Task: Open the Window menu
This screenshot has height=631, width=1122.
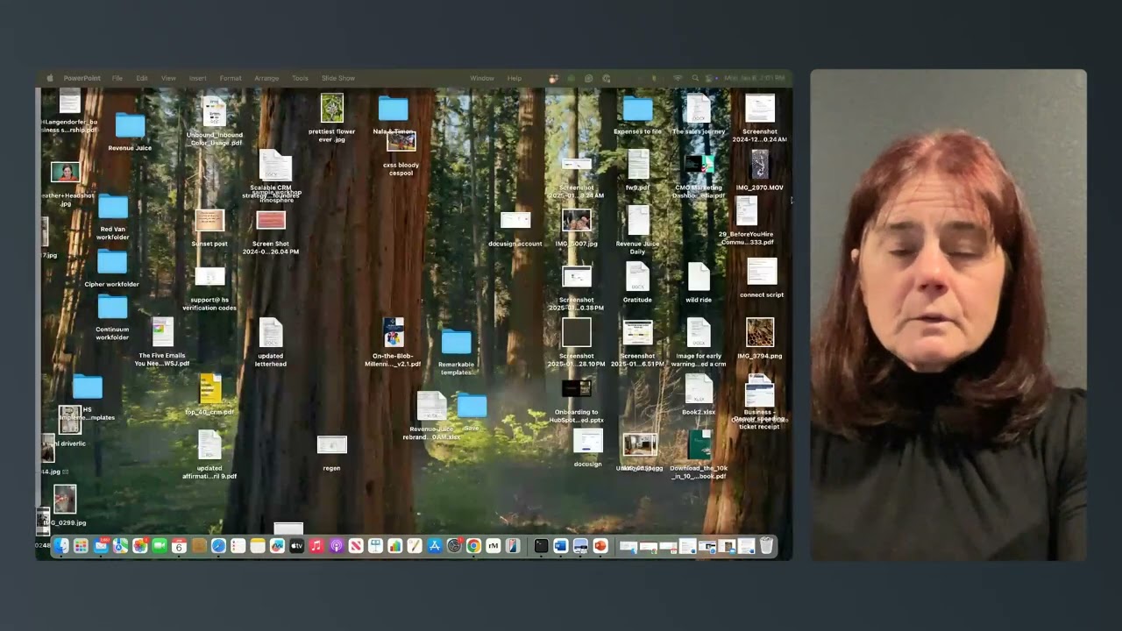Action: (482, 79)
